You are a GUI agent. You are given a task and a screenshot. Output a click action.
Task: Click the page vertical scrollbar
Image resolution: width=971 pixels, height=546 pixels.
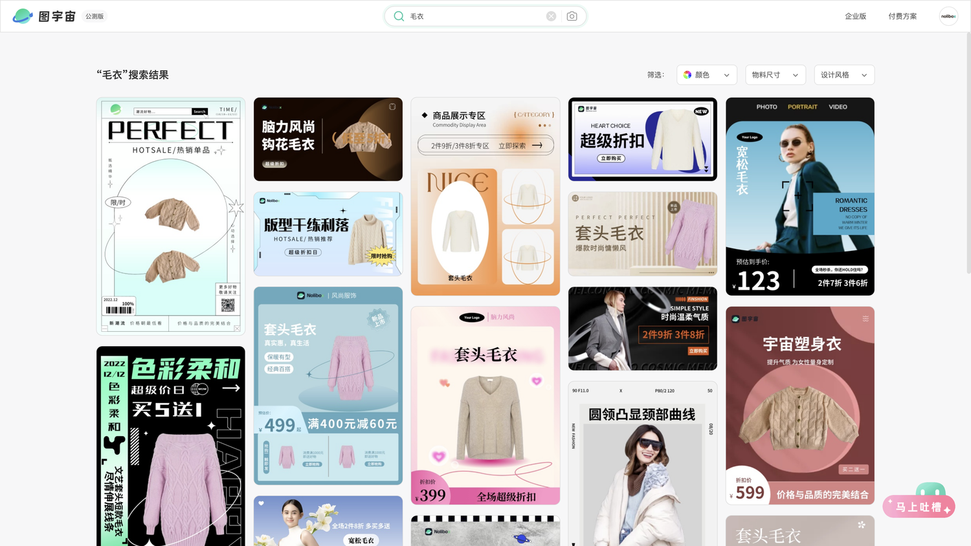tap(968, 152)
